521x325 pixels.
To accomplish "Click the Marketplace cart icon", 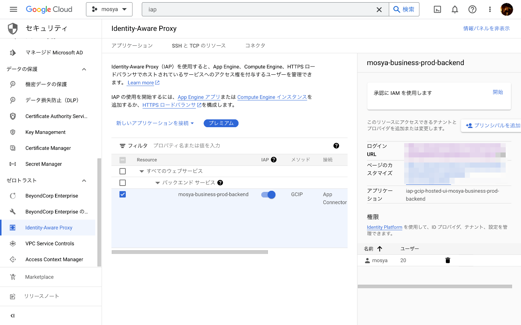I will (13, 277).
